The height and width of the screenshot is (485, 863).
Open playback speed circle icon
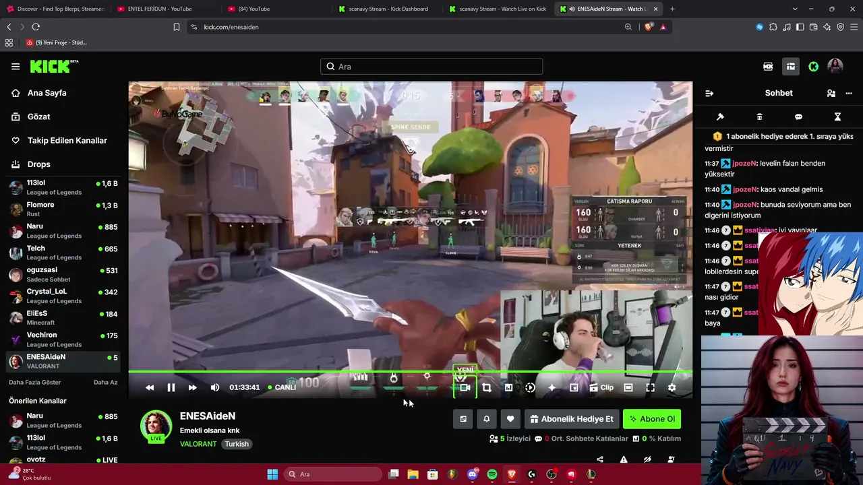530,387
